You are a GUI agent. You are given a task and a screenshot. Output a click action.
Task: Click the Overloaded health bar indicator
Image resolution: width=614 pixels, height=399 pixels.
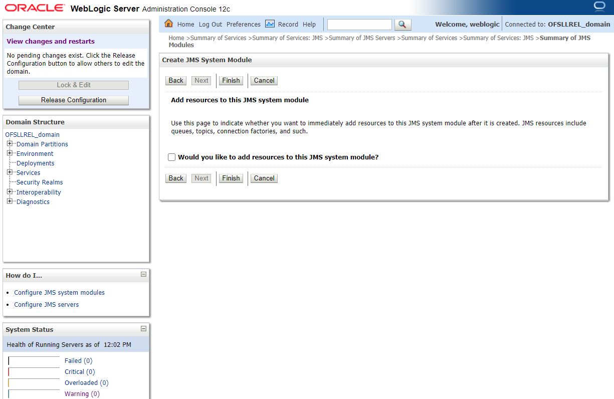(34, 382)
